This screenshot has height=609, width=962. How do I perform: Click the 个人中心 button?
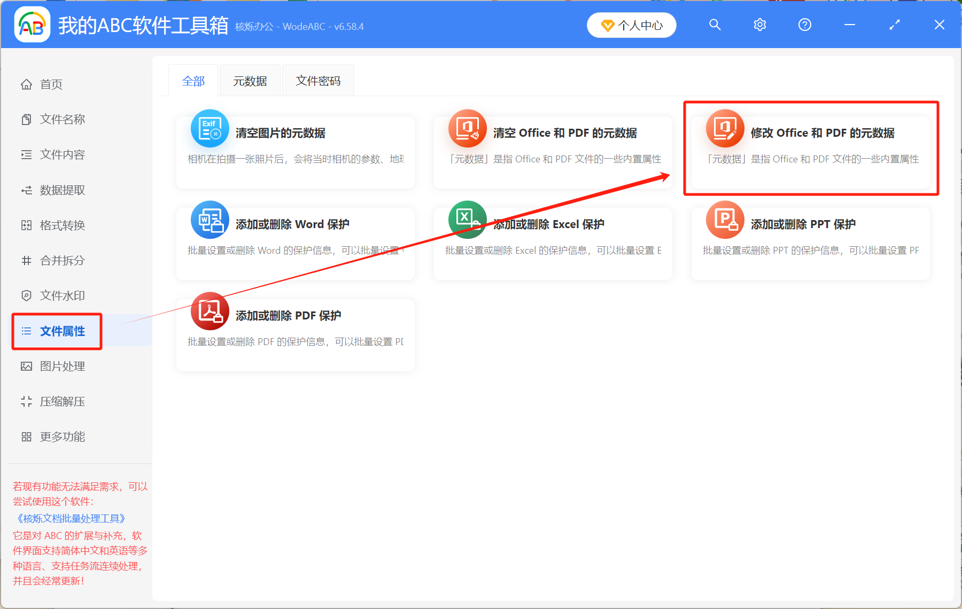[631, 25]
